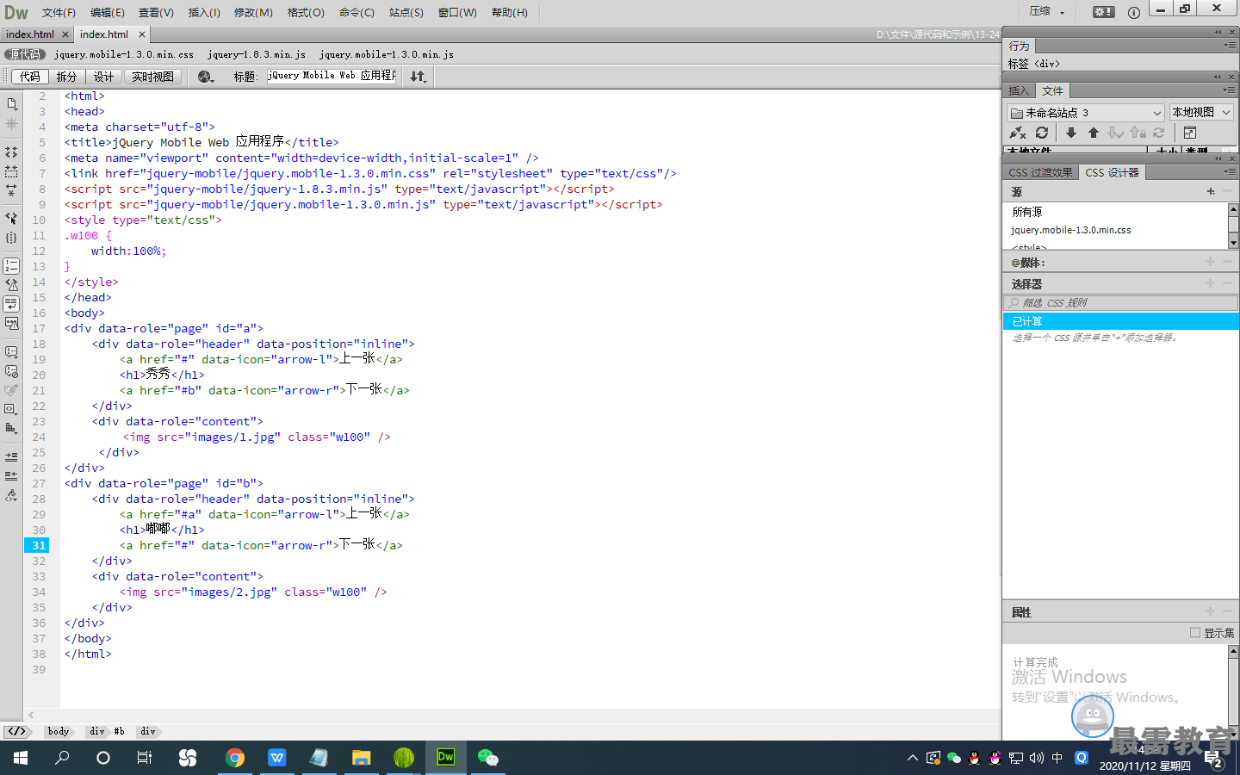Viewport: 1240px width, 775px height.
Task: Toggle line numbers icon
Action: click(x=11, y=266)
